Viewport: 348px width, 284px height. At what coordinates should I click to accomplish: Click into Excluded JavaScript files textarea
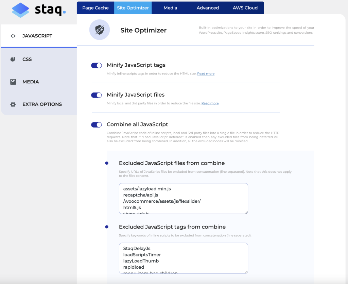[x=183, y=199]
